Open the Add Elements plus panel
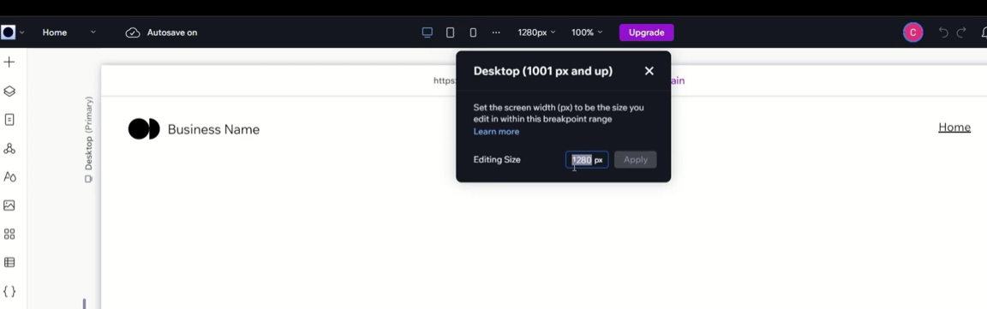 click(x=9, y=62)
